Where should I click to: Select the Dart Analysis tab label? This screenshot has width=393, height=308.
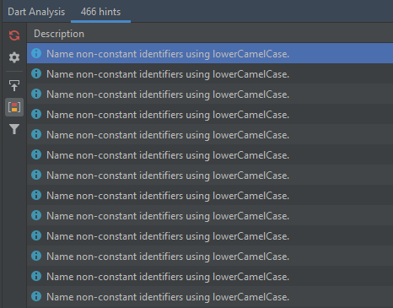pos(36,12)
